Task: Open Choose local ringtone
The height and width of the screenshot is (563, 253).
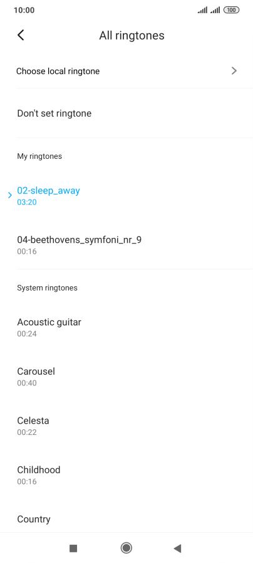Action: (126, 71)
